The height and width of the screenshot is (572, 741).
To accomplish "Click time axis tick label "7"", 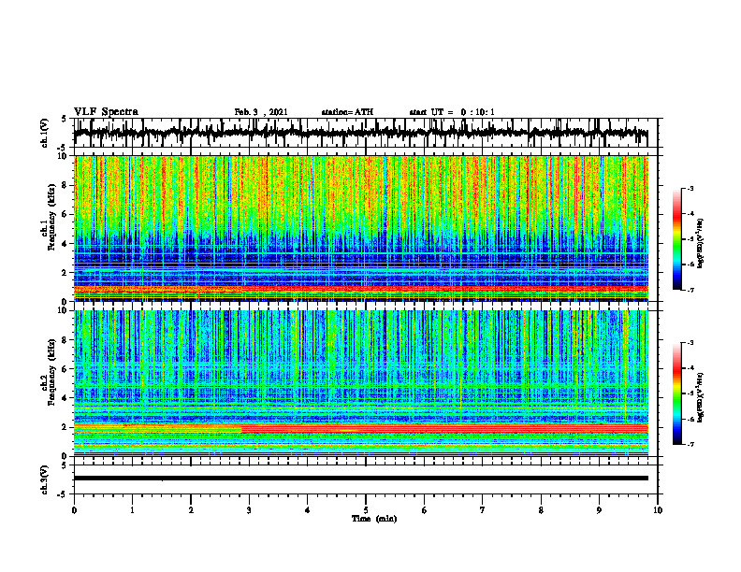I will pos(483,510).
